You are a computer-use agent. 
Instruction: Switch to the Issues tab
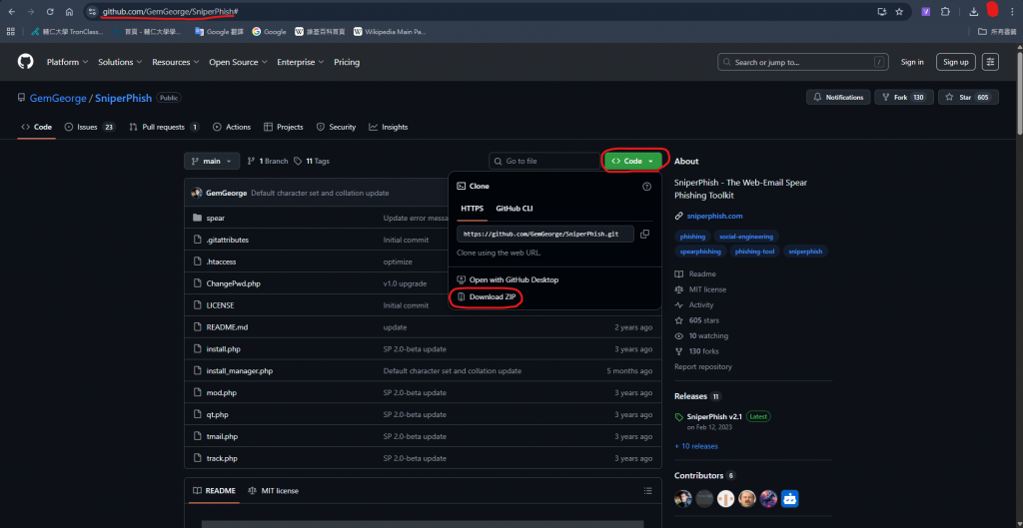point(90,127)
